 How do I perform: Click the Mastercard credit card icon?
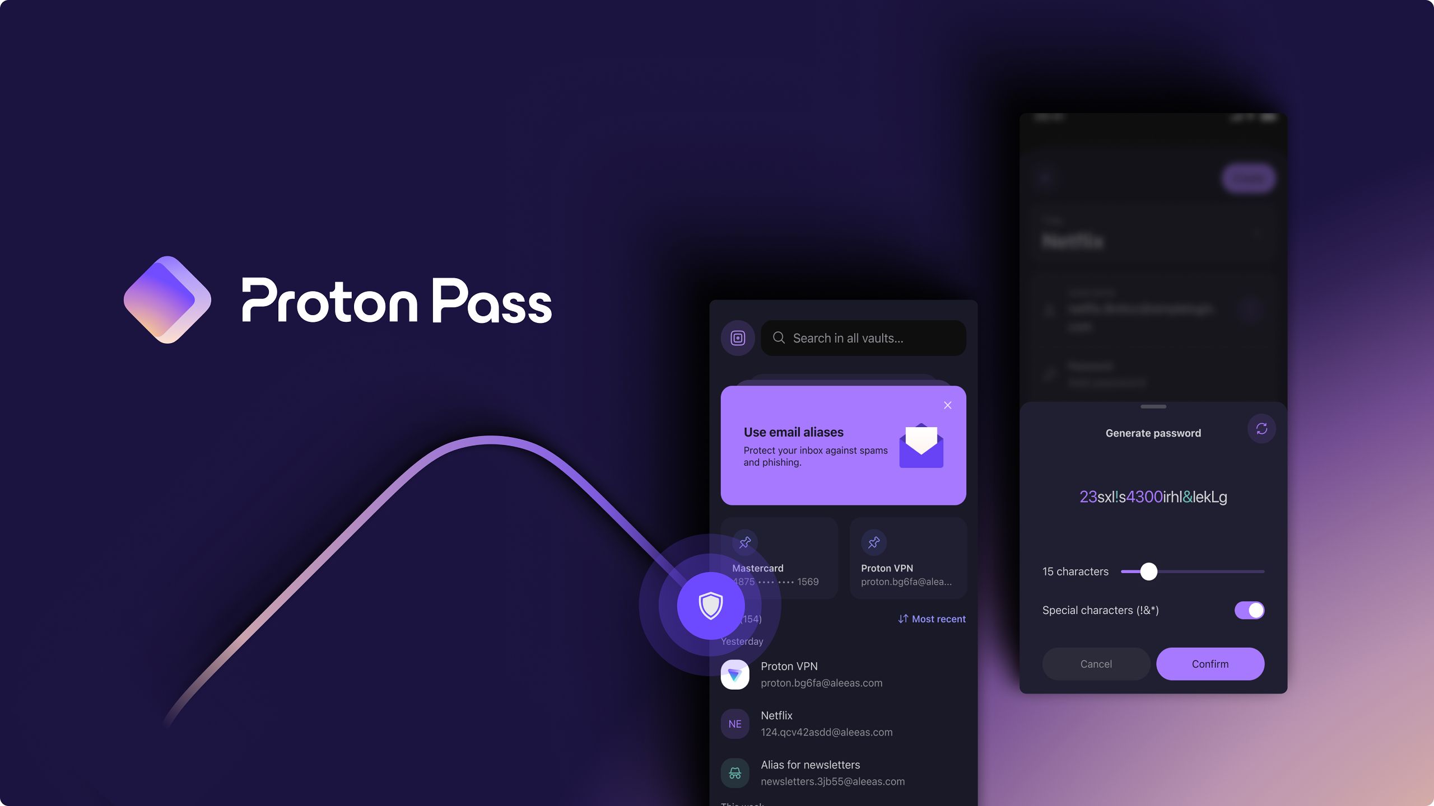tap(744, 542)
